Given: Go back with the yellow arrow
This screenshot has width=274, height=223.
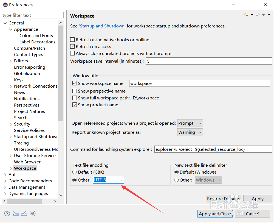Looking at the screenshot, I should (x=246, y=15).
